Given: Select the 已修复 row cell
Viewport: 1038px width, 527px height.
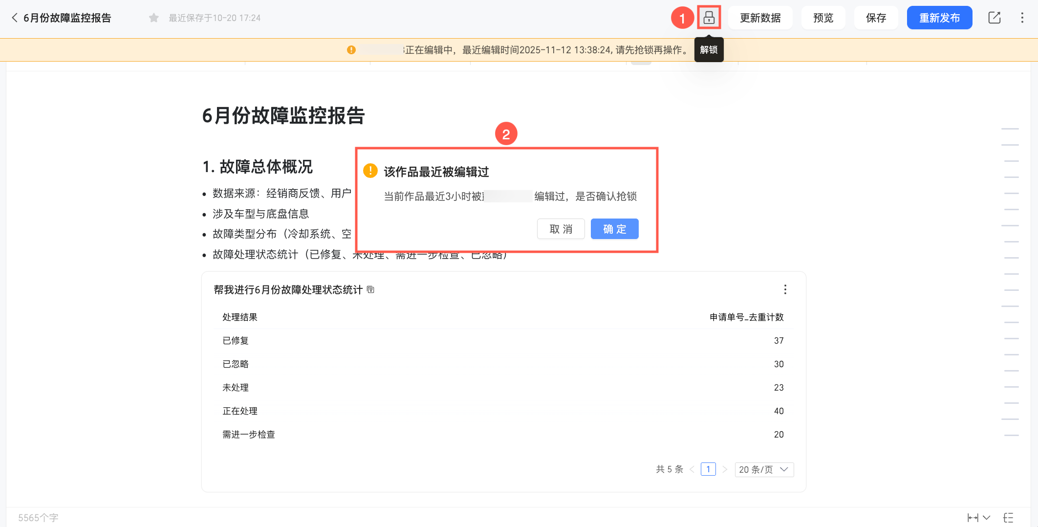Looking at the screenshot, I should pyautogui.click(x=236, y=341).
